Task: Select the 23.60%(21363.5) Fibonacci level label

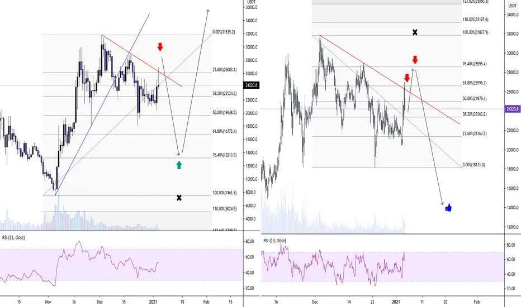Action: (475, 133)
